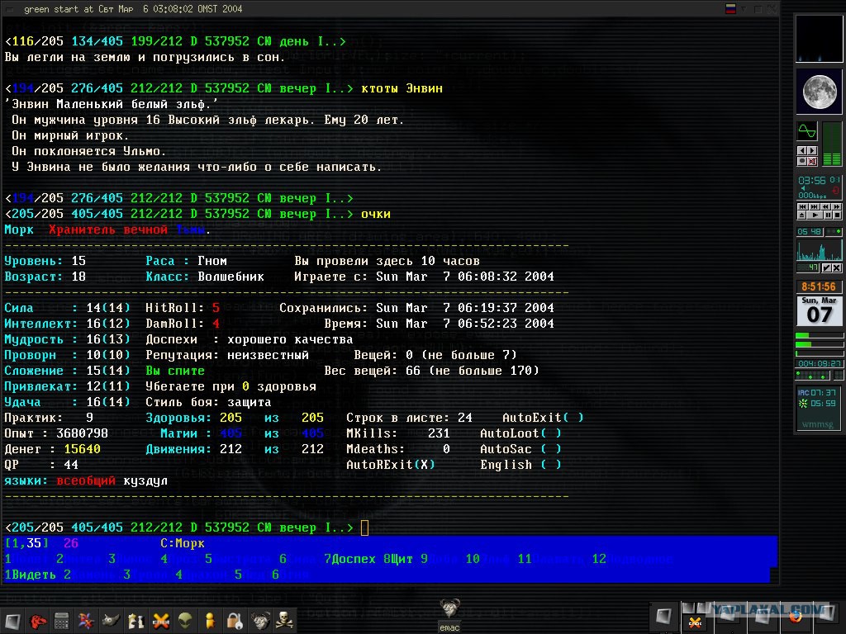Open the orange X icon beside the chess pieces
The image size is (846, 634).
(161, 621)
